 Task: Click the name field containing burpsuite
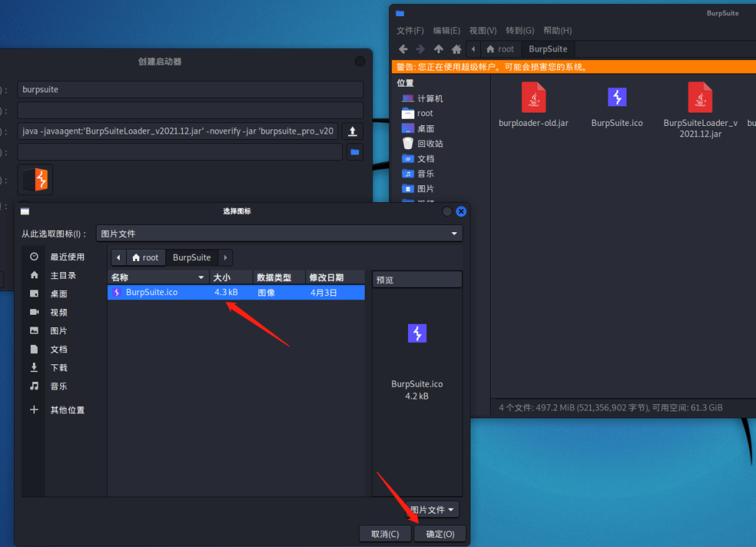pos(190,90)
